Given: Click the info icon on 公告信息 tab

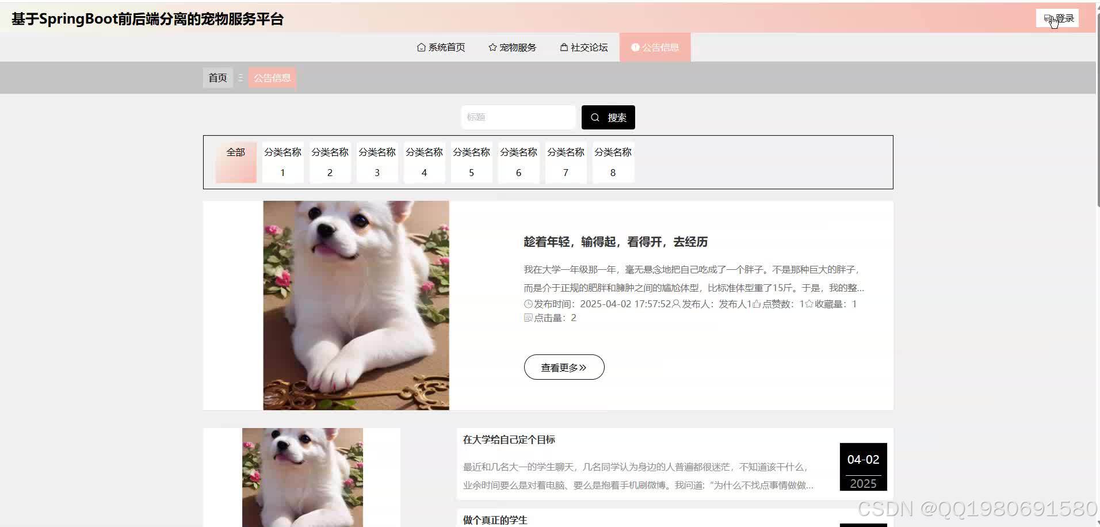Looking at the screenshot, I should tap(635, 47).
